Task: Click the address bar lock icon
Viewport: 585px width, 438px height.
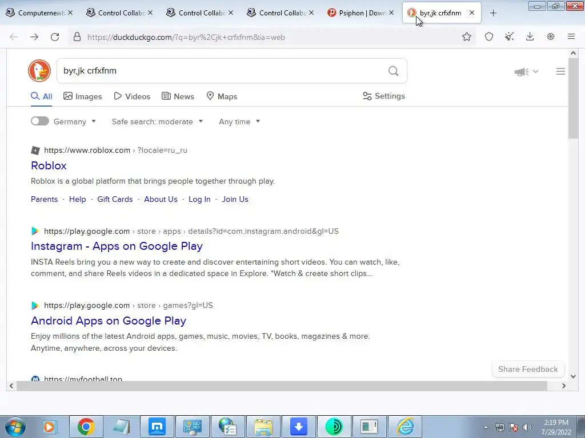Action: 77,36
